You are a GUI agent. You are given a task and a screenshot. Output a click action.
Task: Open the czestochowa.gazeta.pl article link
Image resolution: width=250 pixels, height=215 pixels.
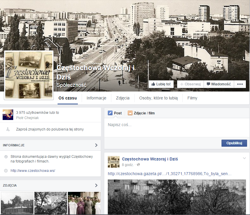170,174
